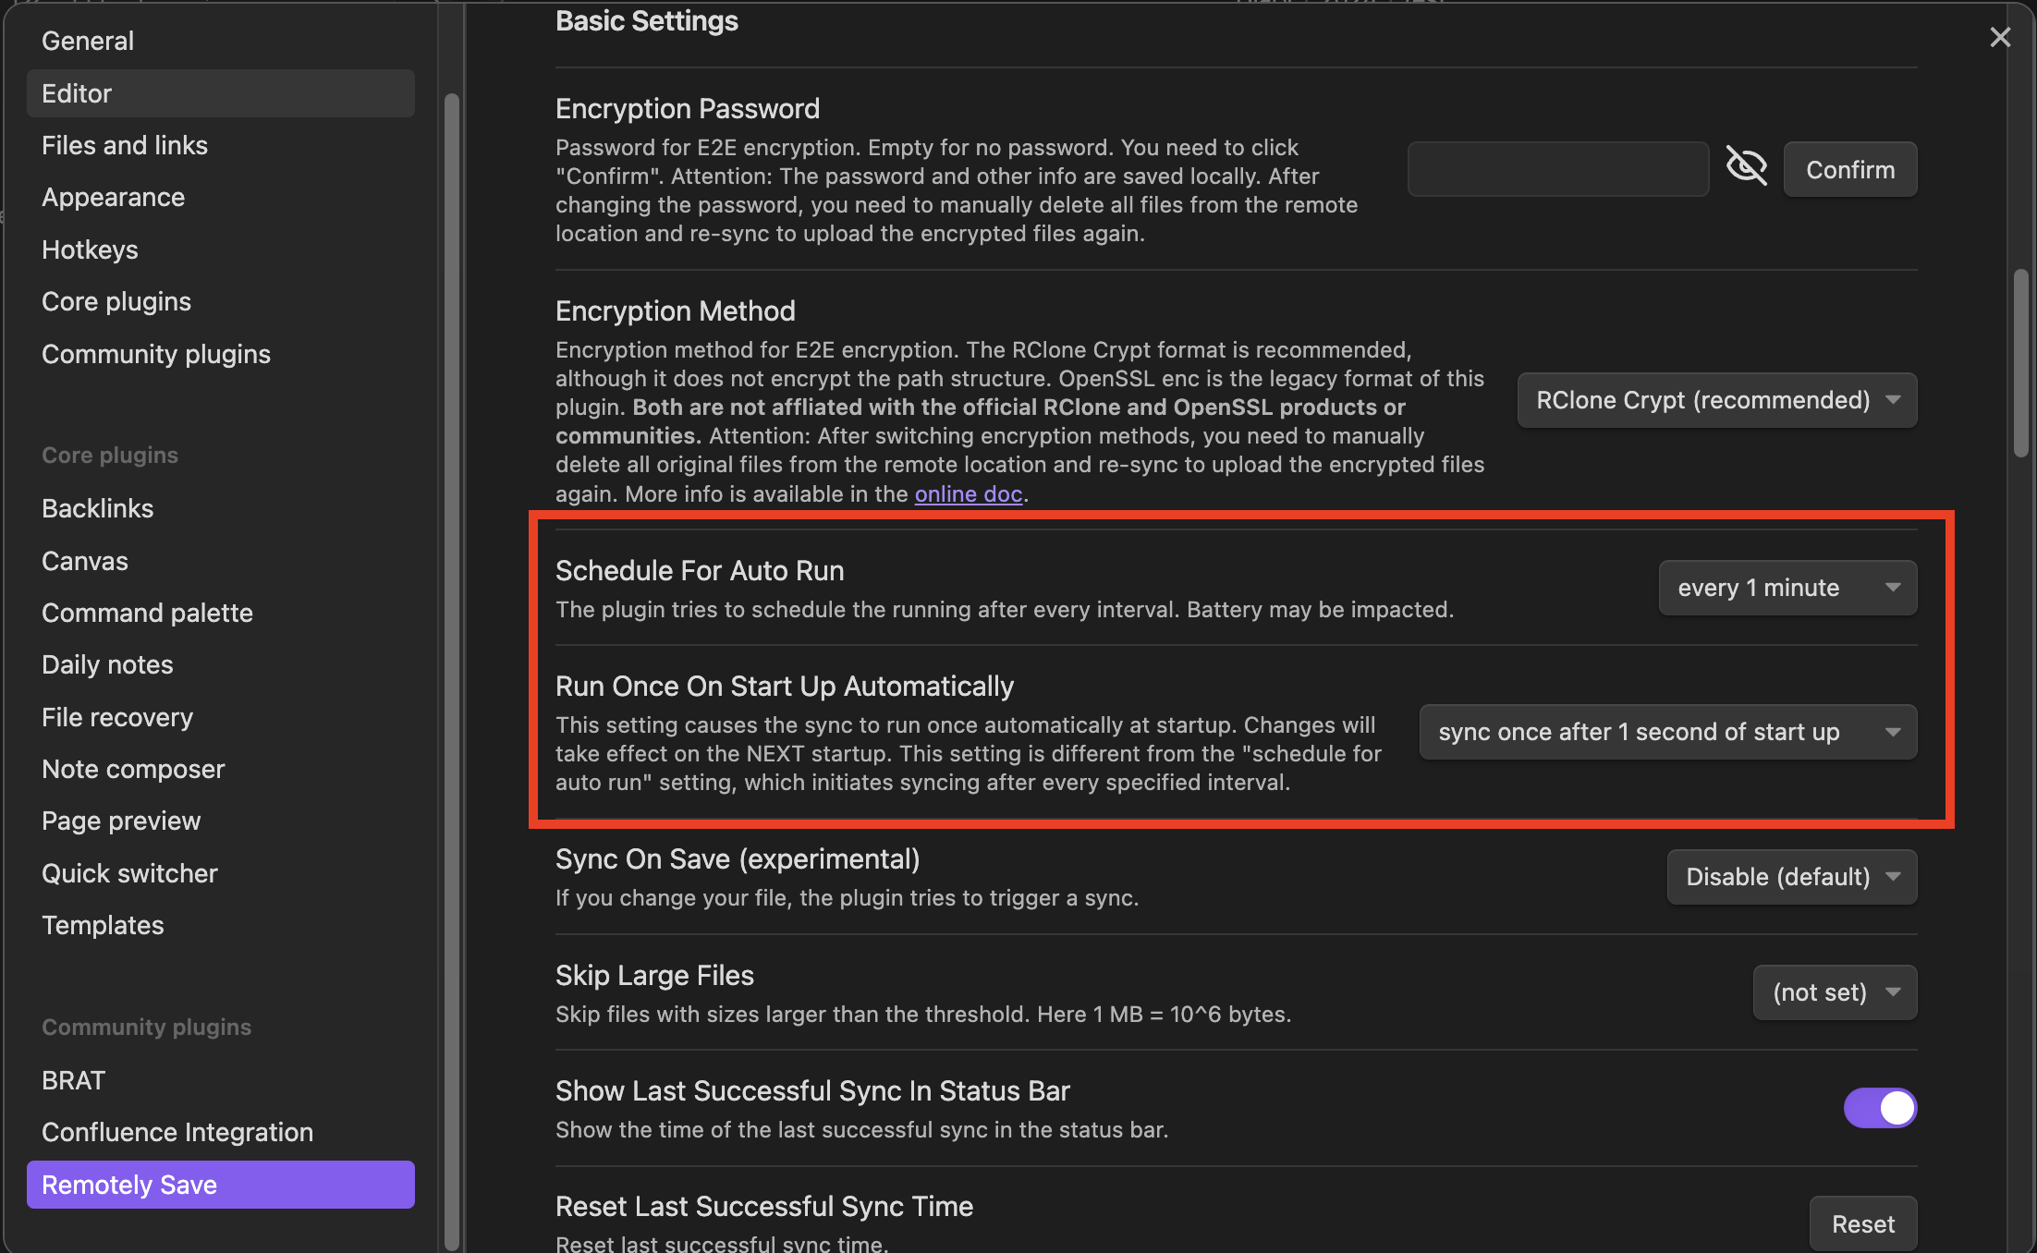The height and width of the screenshot is (1253, 2037).
Task: Open Sync On Save dropdown
Action: (1791, 876)
